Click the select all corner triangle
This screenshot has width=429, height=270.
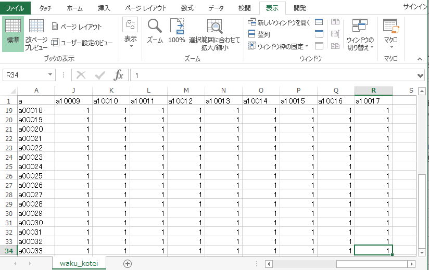coord(13,91)
